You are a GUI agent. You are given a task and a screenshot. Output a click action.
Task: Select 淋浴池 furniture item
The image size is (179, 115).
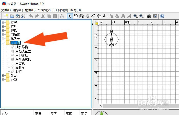(20, 63)
